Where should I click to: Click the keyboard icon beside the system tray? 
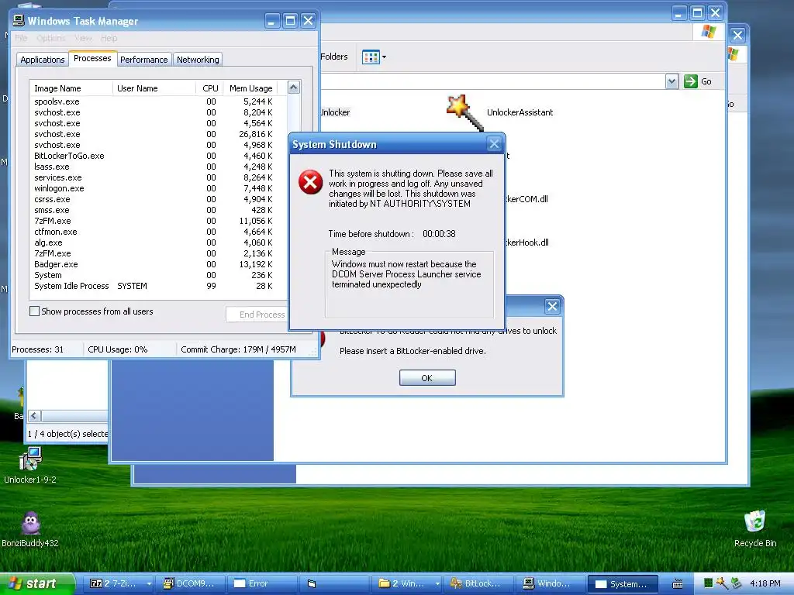[678, 584]
